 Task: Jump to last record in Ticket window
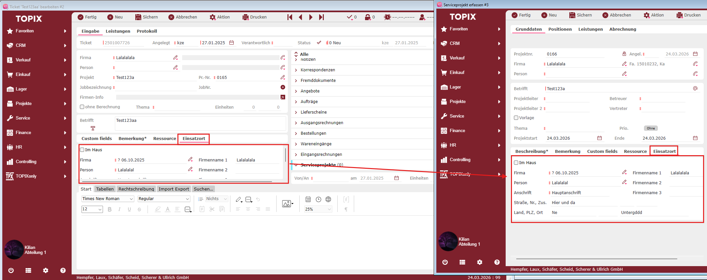coord(321,17)
